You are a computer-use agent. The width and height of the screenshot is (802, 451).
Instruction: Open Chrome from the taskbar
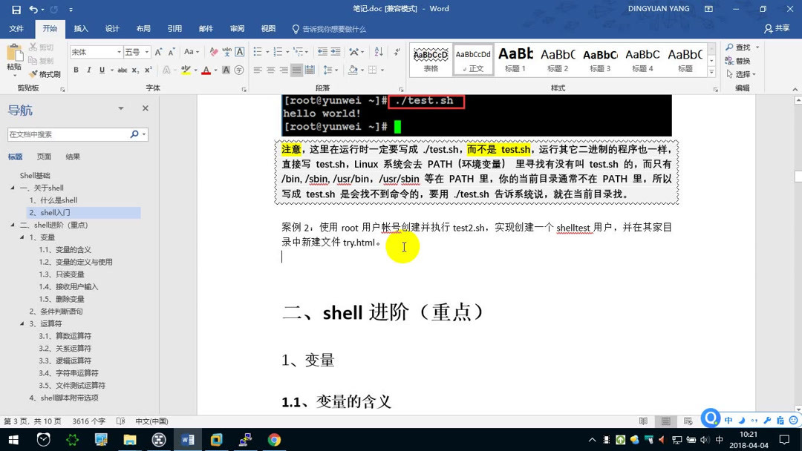tap(273, 440)
